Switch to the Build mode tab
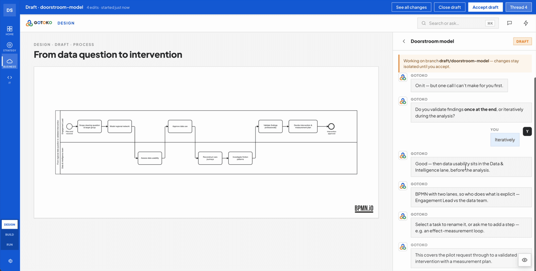Viewport: 536px width, 271px height. click(x=10, y=234)
